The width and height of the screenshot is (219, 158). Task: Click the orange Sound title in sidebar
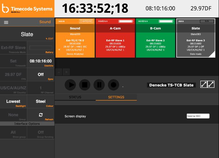click(x=45, y=22)
